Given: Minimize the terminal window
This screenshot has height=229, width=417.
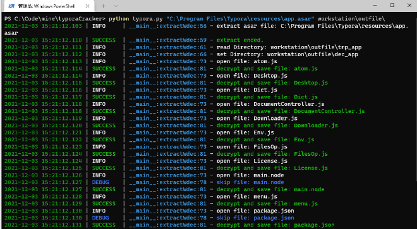Looking at the screenshot, I should (x=375, y=5).
